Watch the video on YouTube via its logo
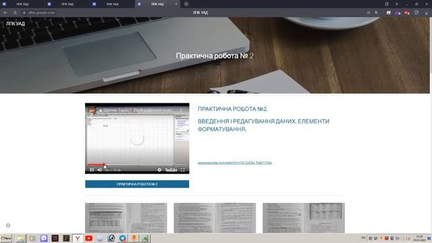432x243 pixels. pyautogui.click(x=171, y=170)
